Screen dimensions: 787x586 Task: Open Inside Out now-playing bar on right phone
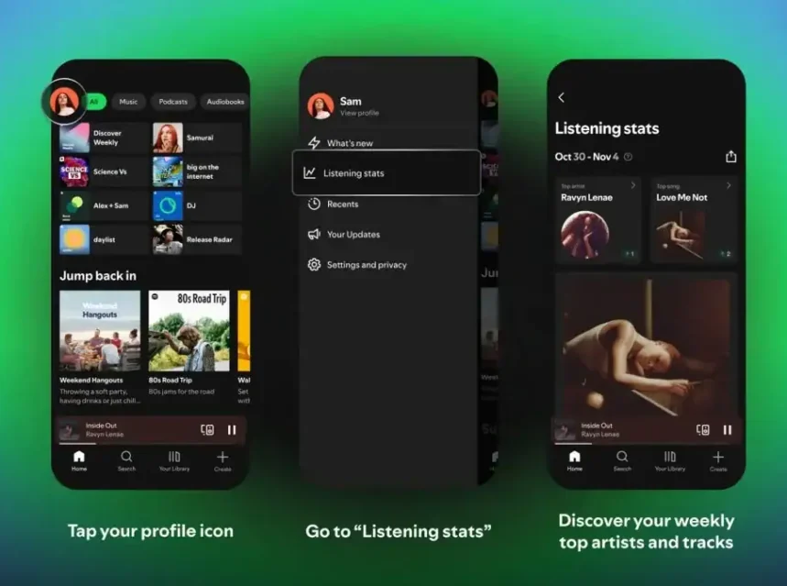coord(647,430)
